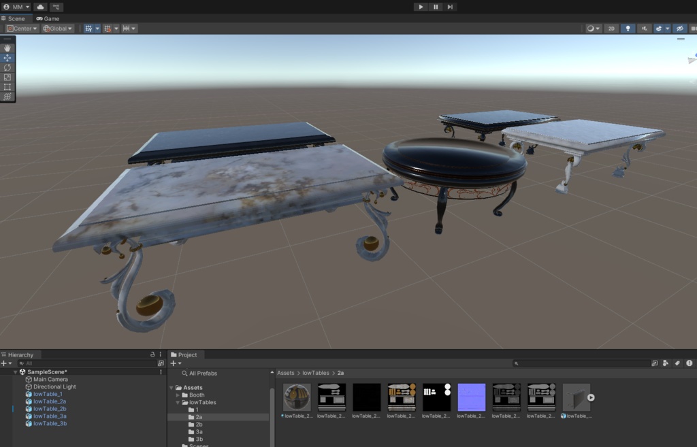Select the Rect tool
Image resolution: width=697 pixels, height=447 pixels.
pyautogui.click(x=7, y=87)
